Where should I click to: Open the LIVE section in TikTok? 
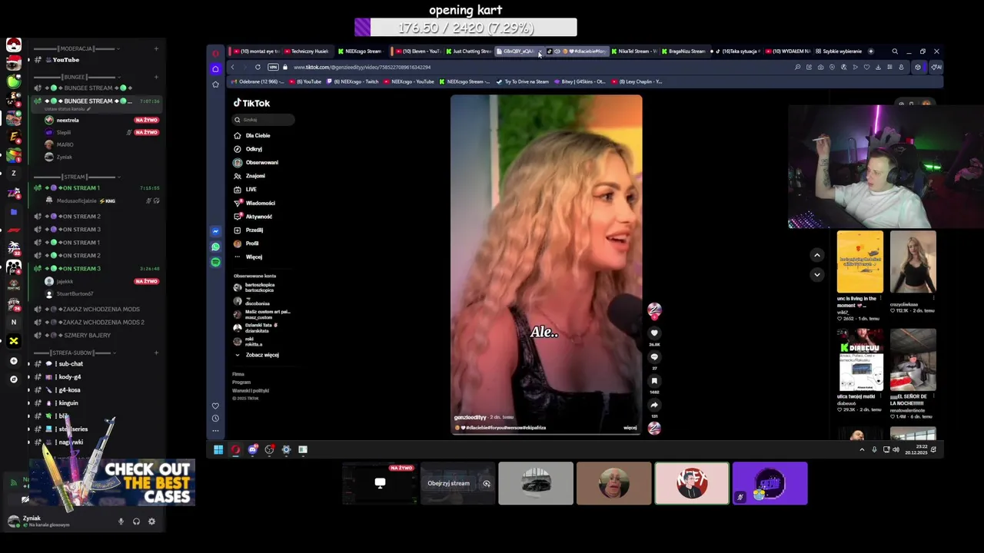(x=246, y=189)
